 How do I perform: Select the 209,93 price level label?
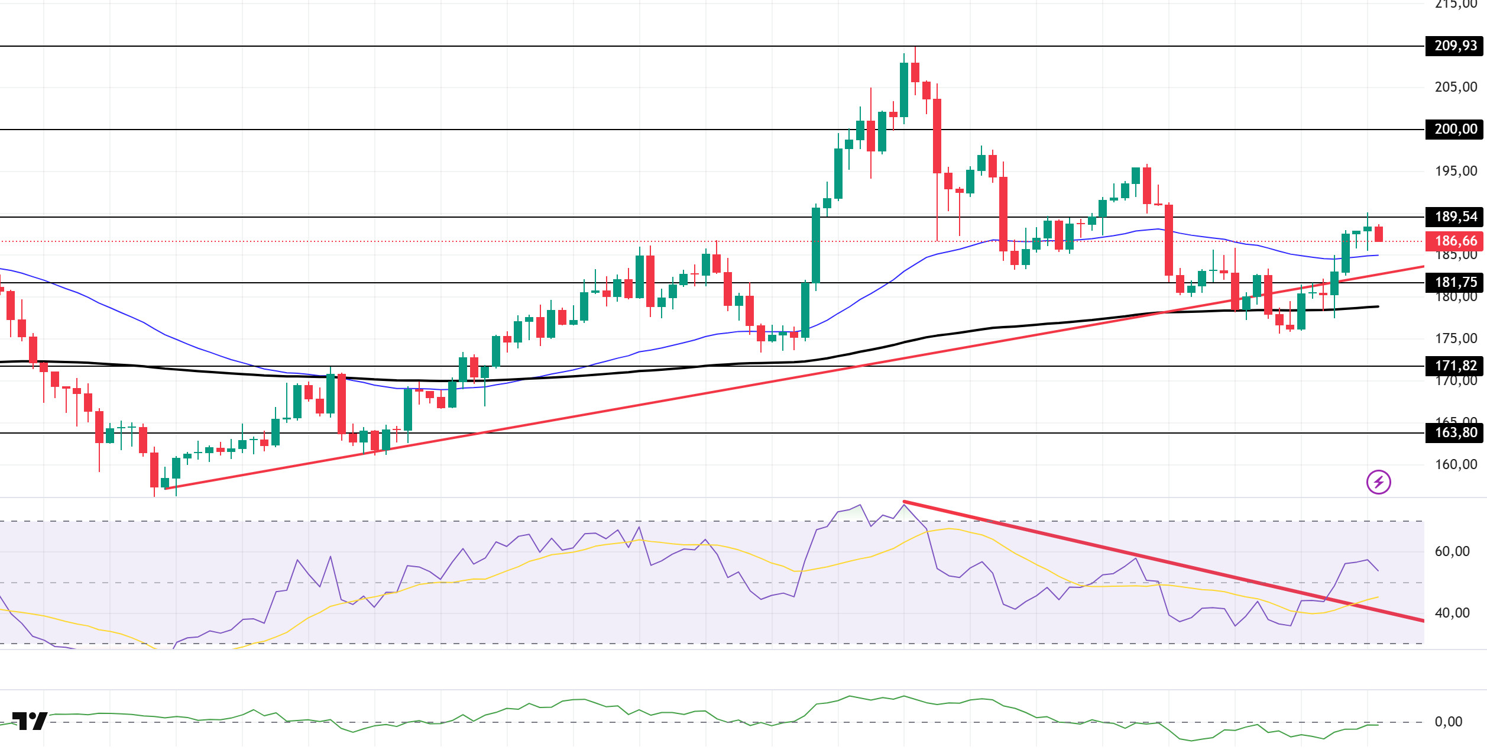1455,46
